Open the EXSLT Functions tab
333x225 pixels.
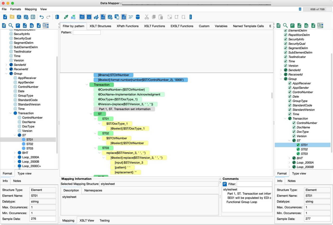(182, 26)
